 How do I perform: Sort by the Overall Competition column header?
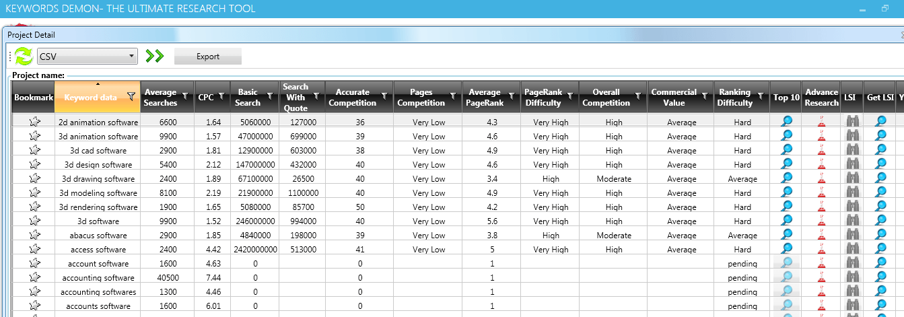click(x=614, y=97)
